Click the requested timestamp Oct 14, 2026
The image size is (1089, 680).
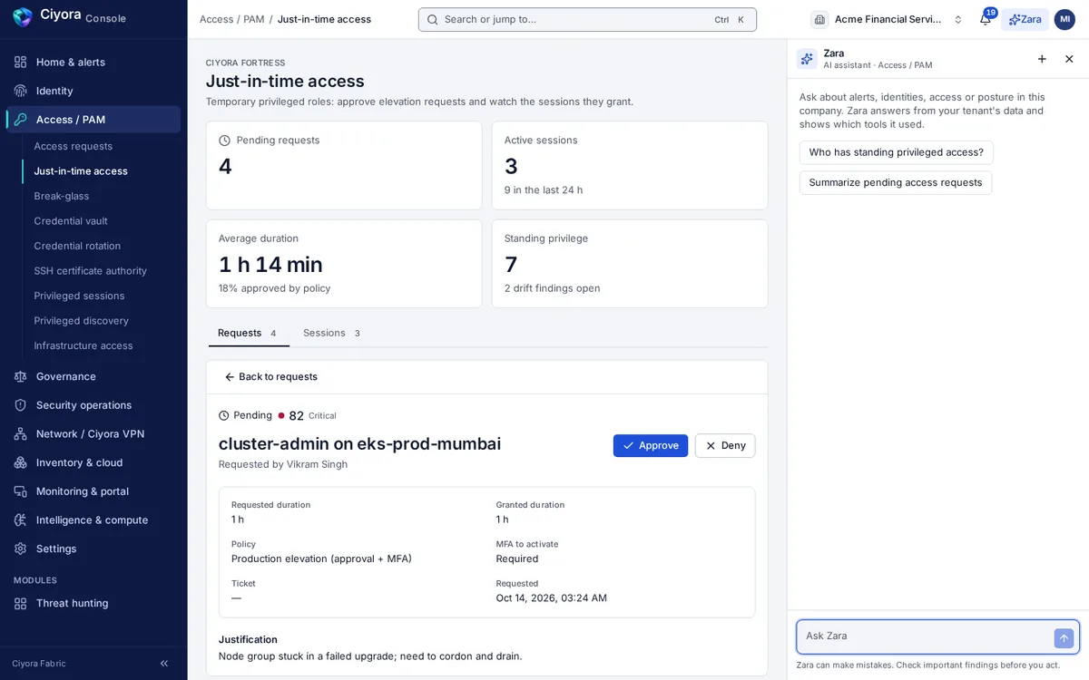(552, 598)
